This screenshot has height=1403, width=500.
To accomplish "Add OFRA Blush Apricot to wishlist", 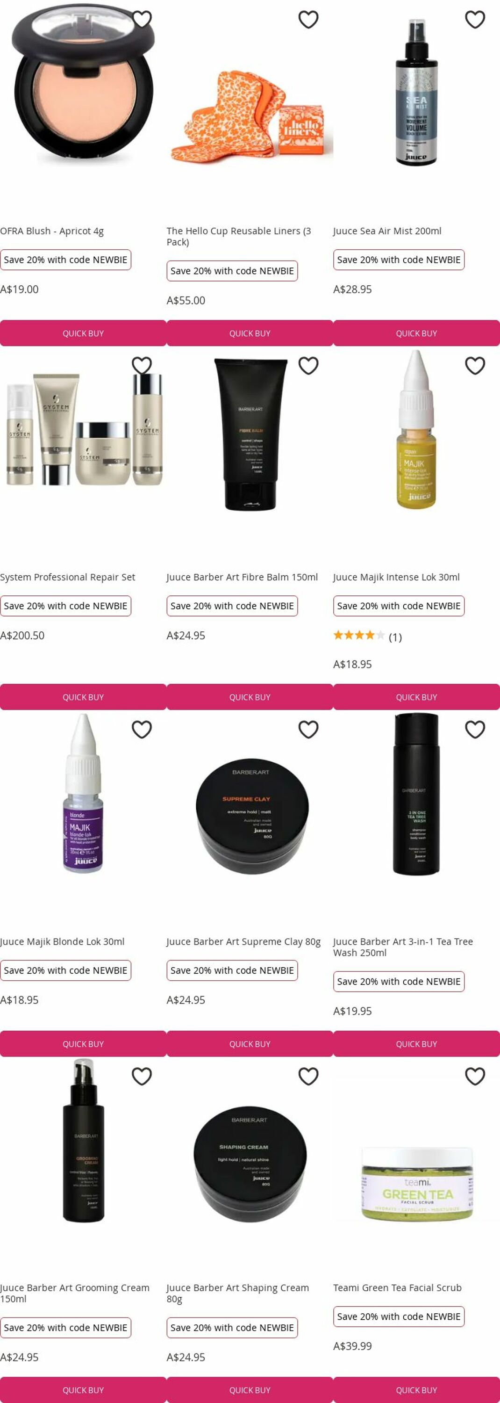I will 142,20.
